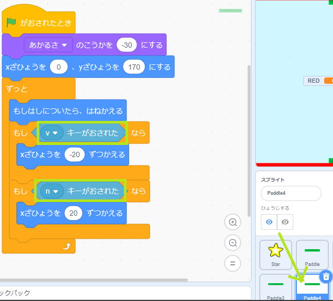This screenshot has width=333, height=301.
Task: Open the v key dropdown
Action: pyautogui.click(x=52, y=133)
